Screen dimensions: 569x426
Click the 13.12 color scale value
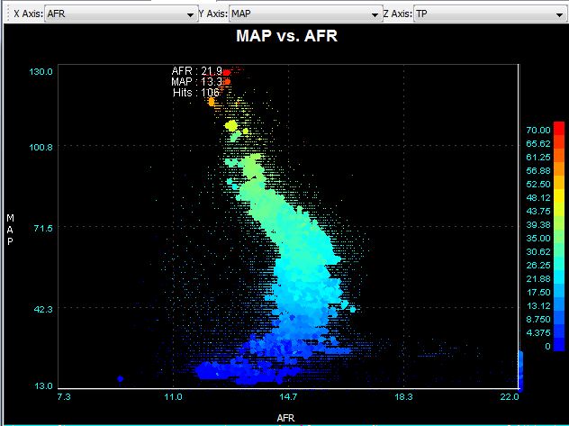[538, 306]
